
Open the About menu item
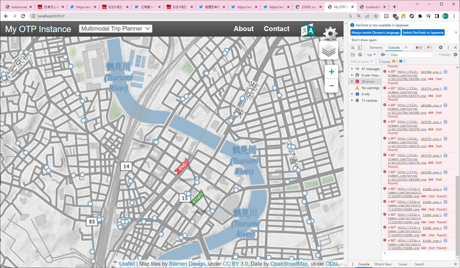(x=243, y=29)
